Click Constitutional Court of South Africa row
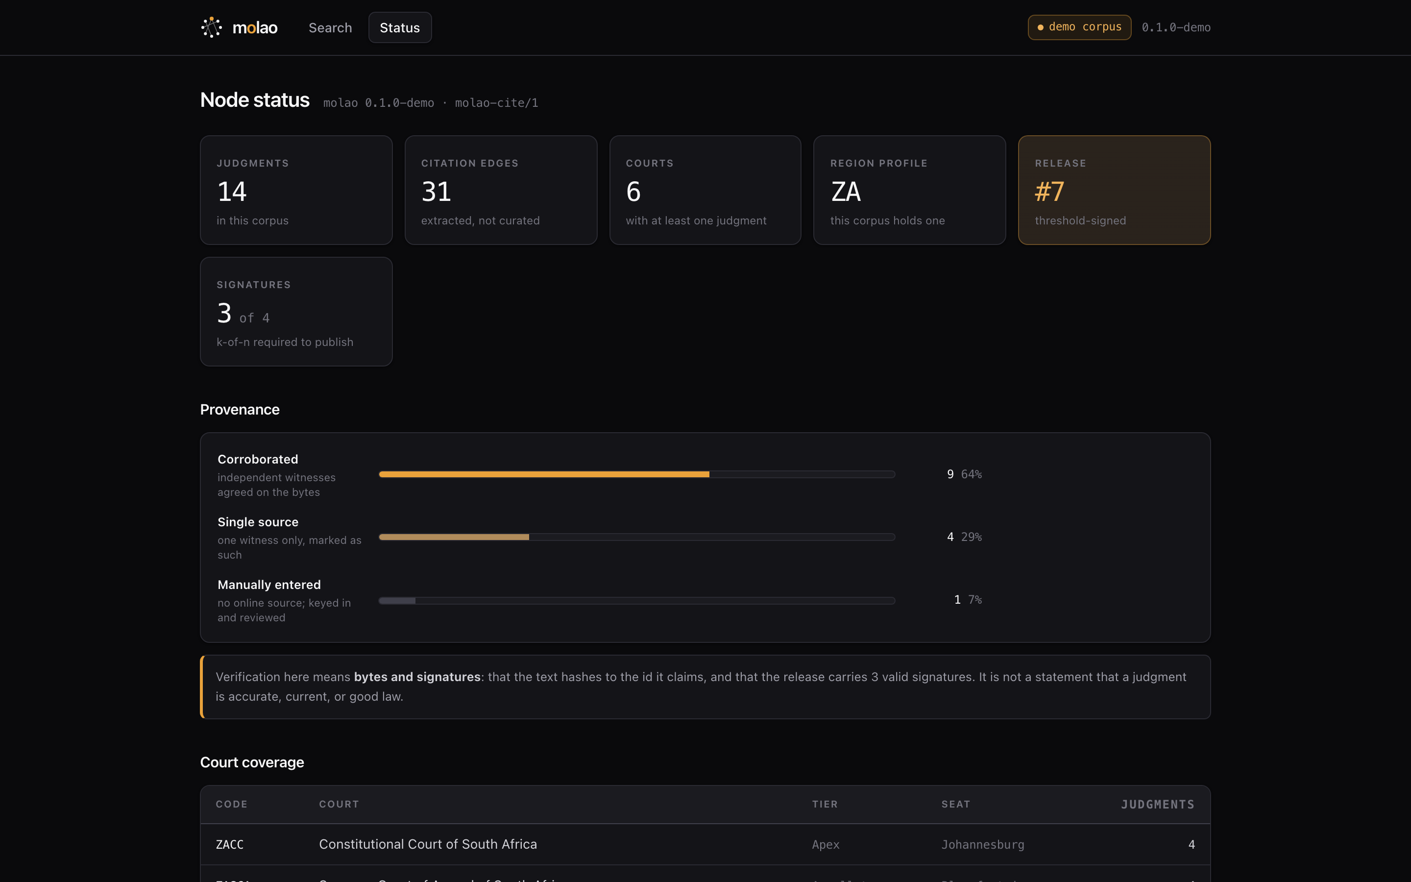Viewport: 1411px width, 882px height. 705,844
